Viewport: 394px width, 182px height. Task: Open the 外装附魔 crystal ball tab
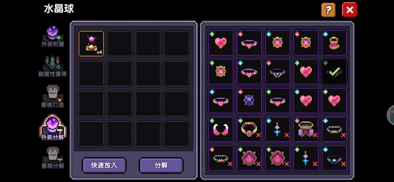[53, 36]
